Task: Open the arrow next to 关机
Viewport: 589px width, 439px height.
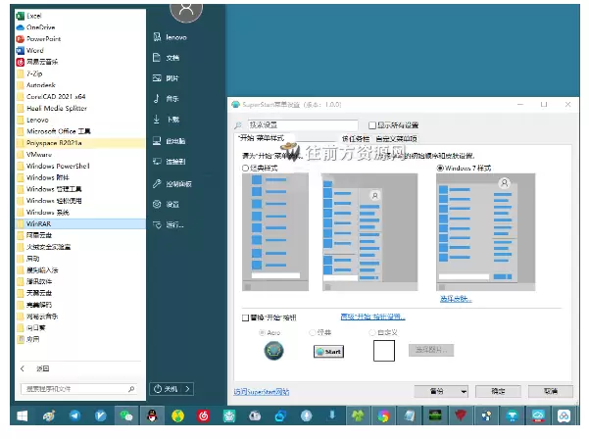Action: tap(187, 389)
